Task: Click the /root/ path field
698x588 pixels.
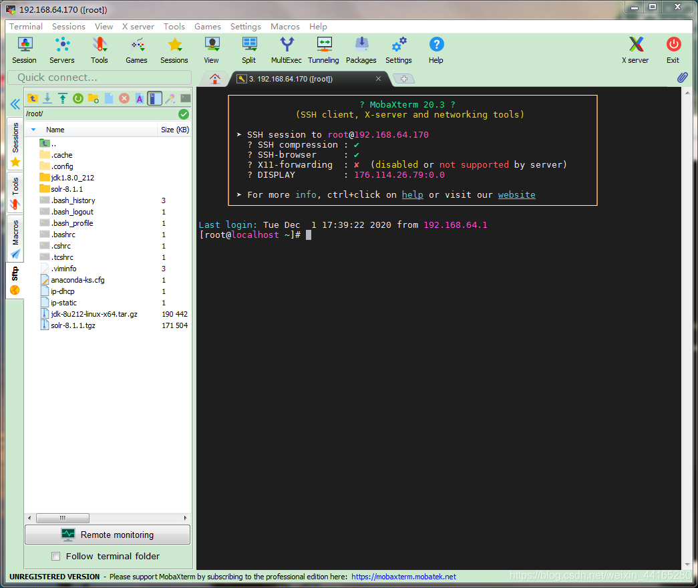Action: (x=101, y=114)
